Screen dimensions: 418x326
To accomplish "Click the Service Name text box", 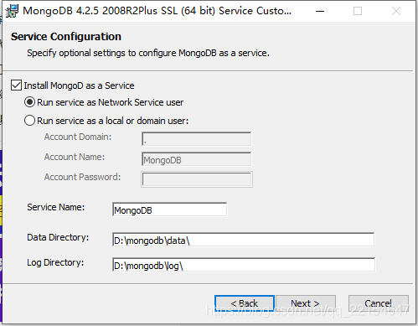I will pos(170,210).
